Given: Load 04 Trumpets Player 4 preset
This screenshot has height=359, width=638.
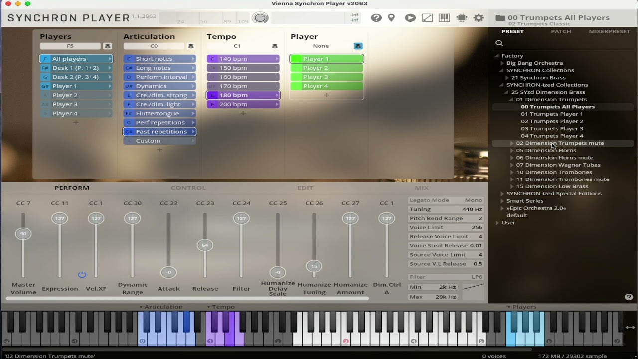Looking at the screenshot, I should pyautogui.click(x=552, y=136).
